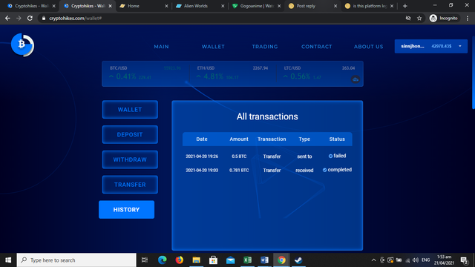
Task: Switch to the 'is this platform' tab
Action: coord(369,6)
